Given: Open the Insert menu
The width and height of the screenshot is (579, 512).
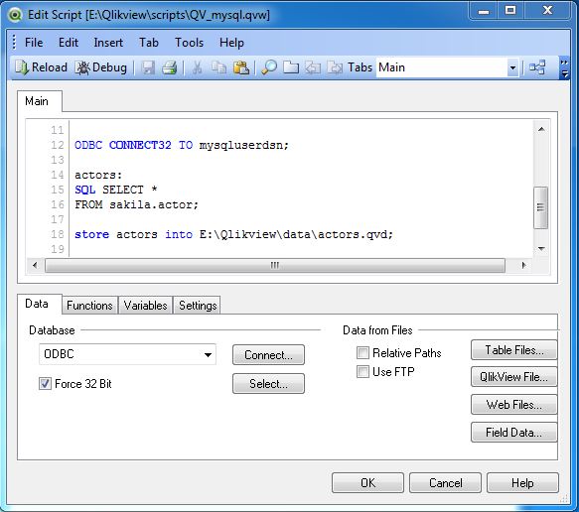Looking at the screenshot, I should point(108,43).
